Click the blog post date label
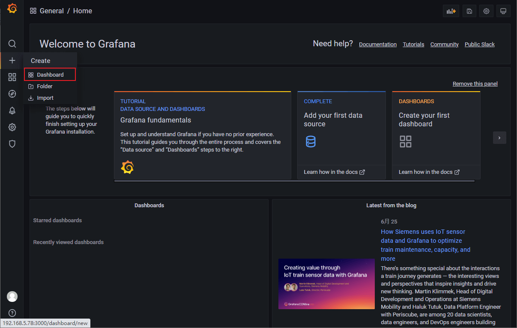 (389, 222)
